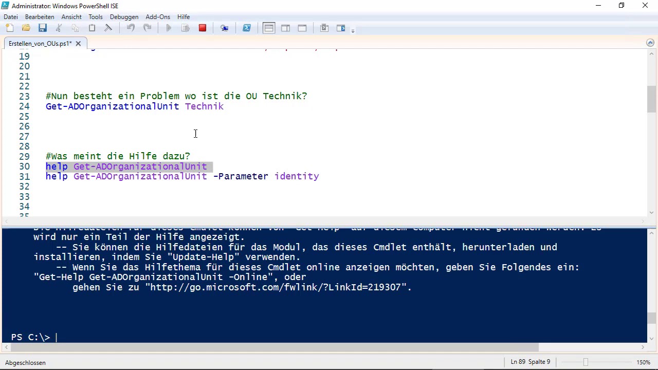Open Ansicht menu
658x370 pixels.
[x=71, y=17]
